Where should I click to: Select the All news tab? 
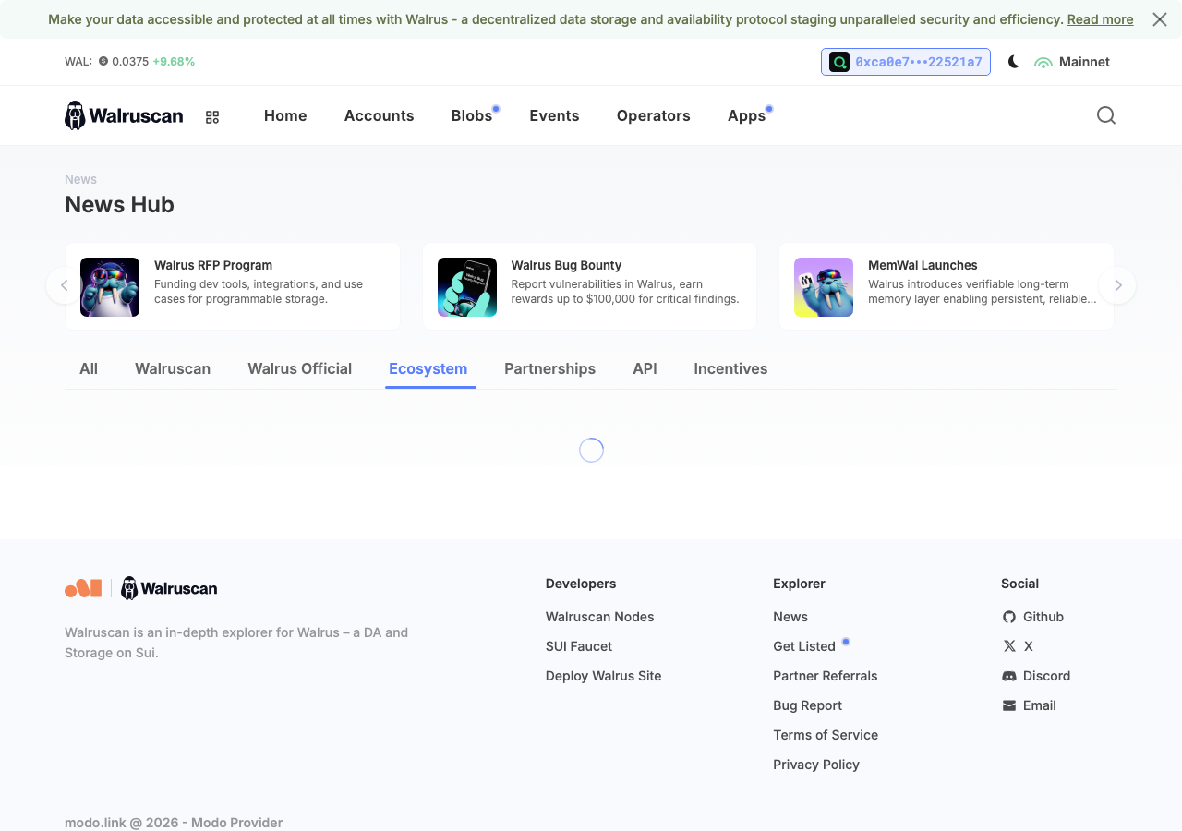[x=89, y=368]
